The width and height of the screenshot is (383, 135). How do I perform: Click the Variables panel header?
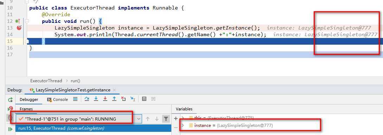coord(184,109)
